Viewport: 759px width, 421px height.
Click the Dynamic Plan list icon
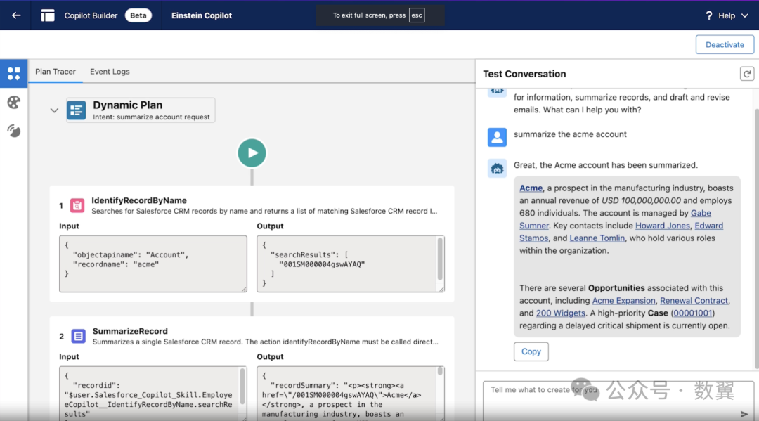point(77,110)
